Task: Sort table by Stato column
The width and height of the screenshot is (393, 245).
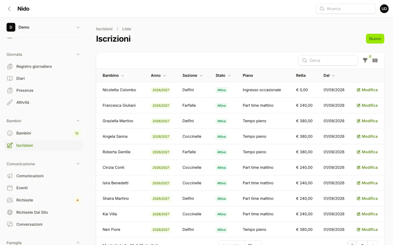Action: tap(223, 75)
